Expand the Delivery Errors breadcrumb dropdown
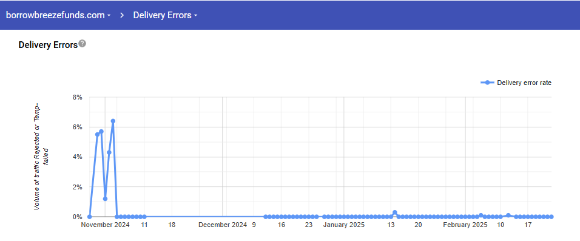580x241 pixels. pyautogui.click(x=166, y=15)
